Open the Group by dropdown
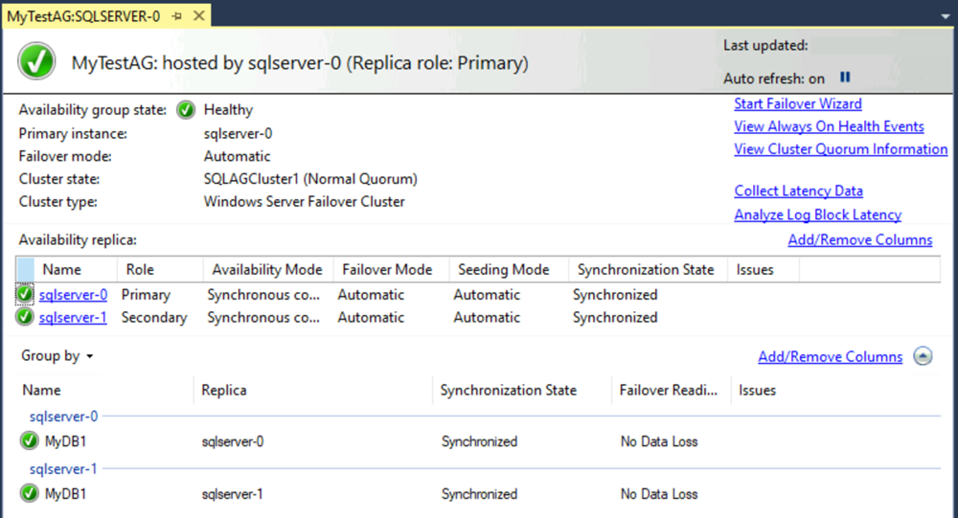 (57, 356)
